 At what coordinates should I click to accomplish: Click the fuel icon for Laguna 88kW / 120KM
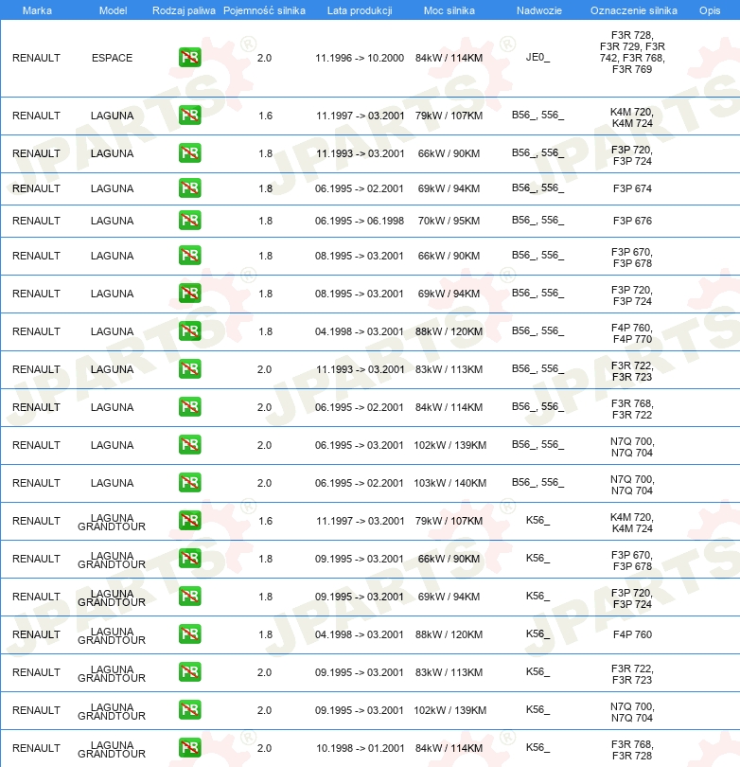[x=189, y=331]
